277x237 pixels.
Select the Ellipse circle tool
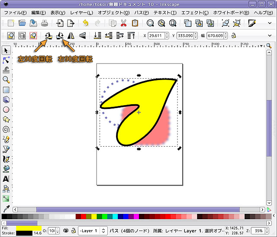click(6, 109)
